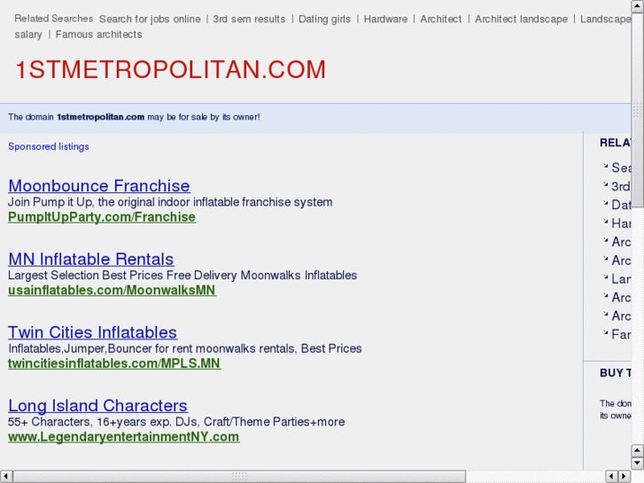Visit www.LegendaryentertainmentNY.com URL link
The height and width of the screenshot is (483, 644).
point(124,437)
